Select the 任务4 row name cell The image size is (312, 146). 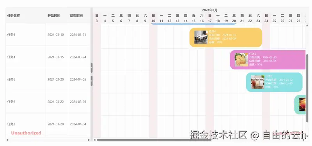[26, 57]
